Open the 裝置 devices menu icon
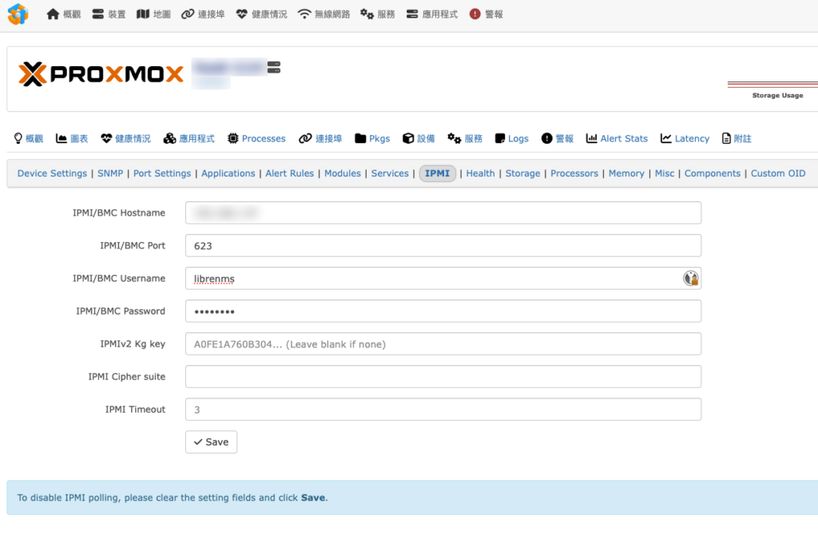This screenshot has height=547, width=818. click(x=98, y=14)
